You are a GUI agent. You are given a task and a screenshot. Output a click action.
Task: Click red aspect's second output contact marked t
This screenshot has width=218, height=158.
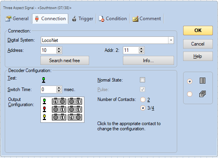coord(62,110)
